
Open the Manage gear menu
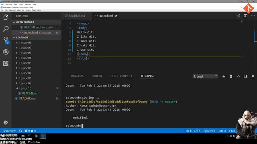[6, 122]
